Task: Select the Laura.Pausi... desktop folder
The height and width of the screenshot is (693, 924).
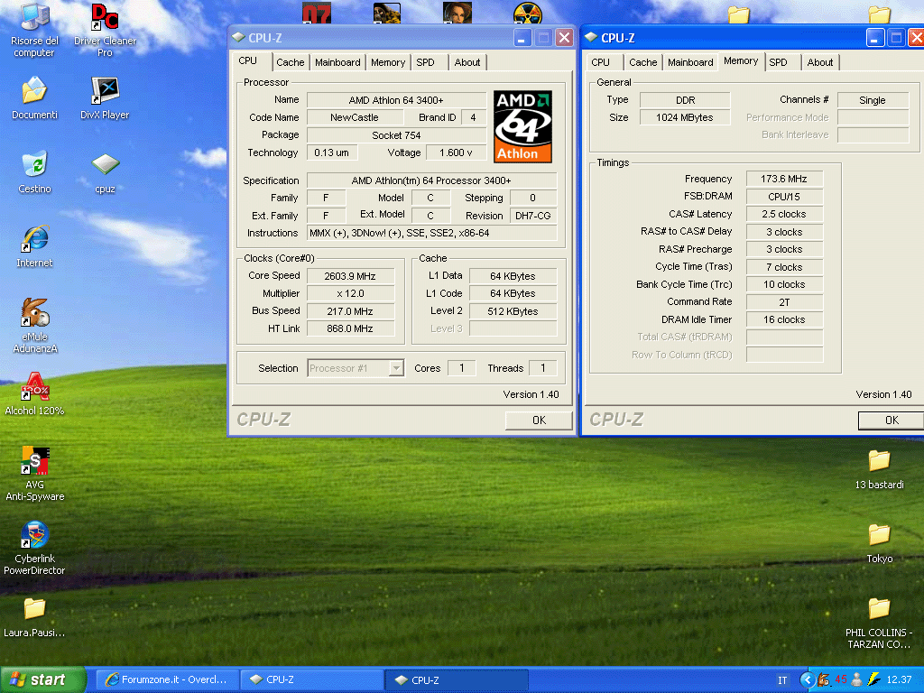Action: click(34, 616)
